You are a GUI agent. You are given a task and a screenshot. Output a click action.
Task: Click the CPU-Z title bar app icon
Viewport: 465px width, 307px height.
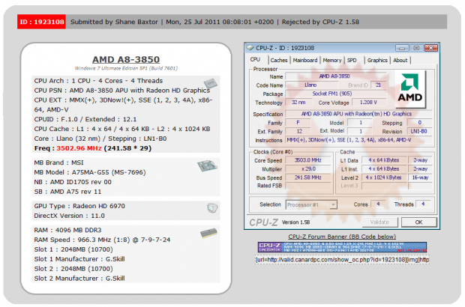250,48
